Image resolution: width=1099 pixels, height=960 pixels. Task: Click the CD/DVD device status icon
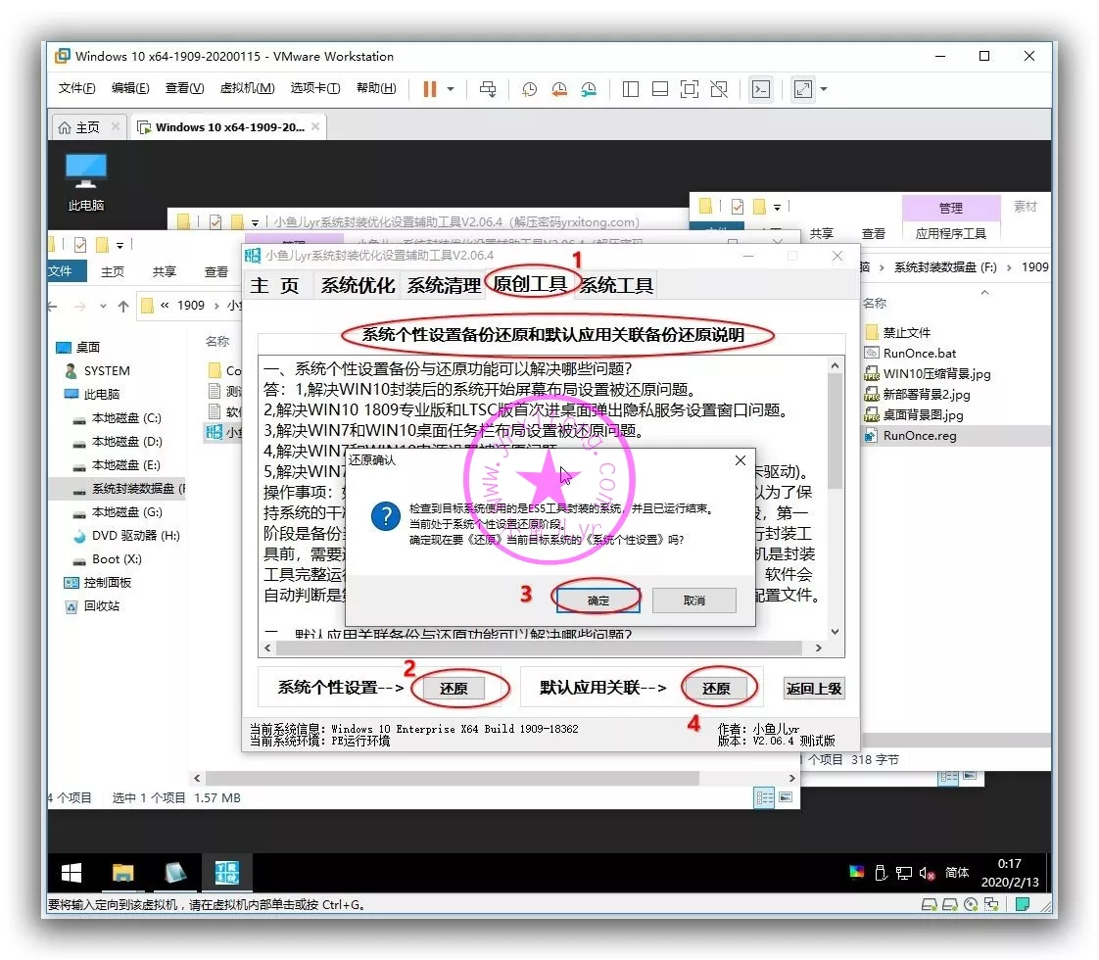coord(971,905)
